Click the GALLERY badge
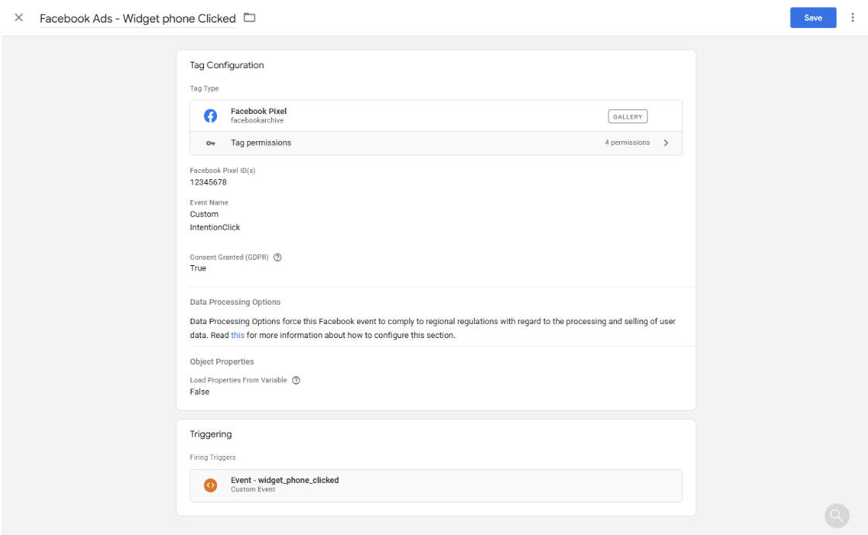 point(627,116)
